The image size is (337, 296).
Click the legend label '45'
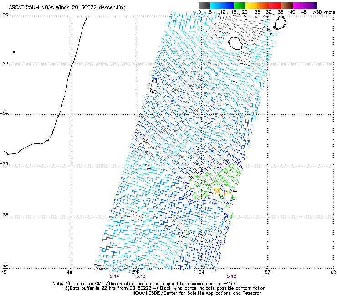303,12
